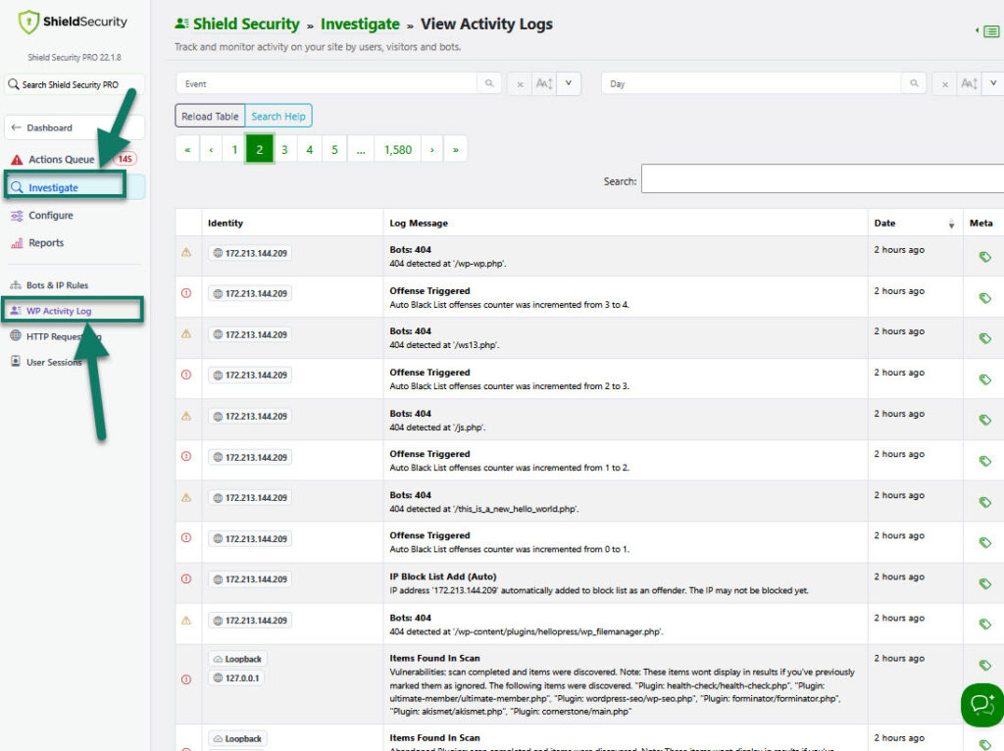The width and height of the screenshot is (1004, 751).
Task: Open meta tag for the IP Block List Add row
Action: (x=984, y=583)
